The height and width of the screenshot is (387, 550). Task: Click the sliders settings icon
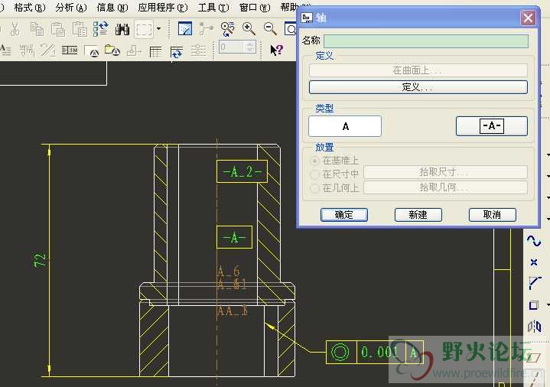tap(199, 50)
